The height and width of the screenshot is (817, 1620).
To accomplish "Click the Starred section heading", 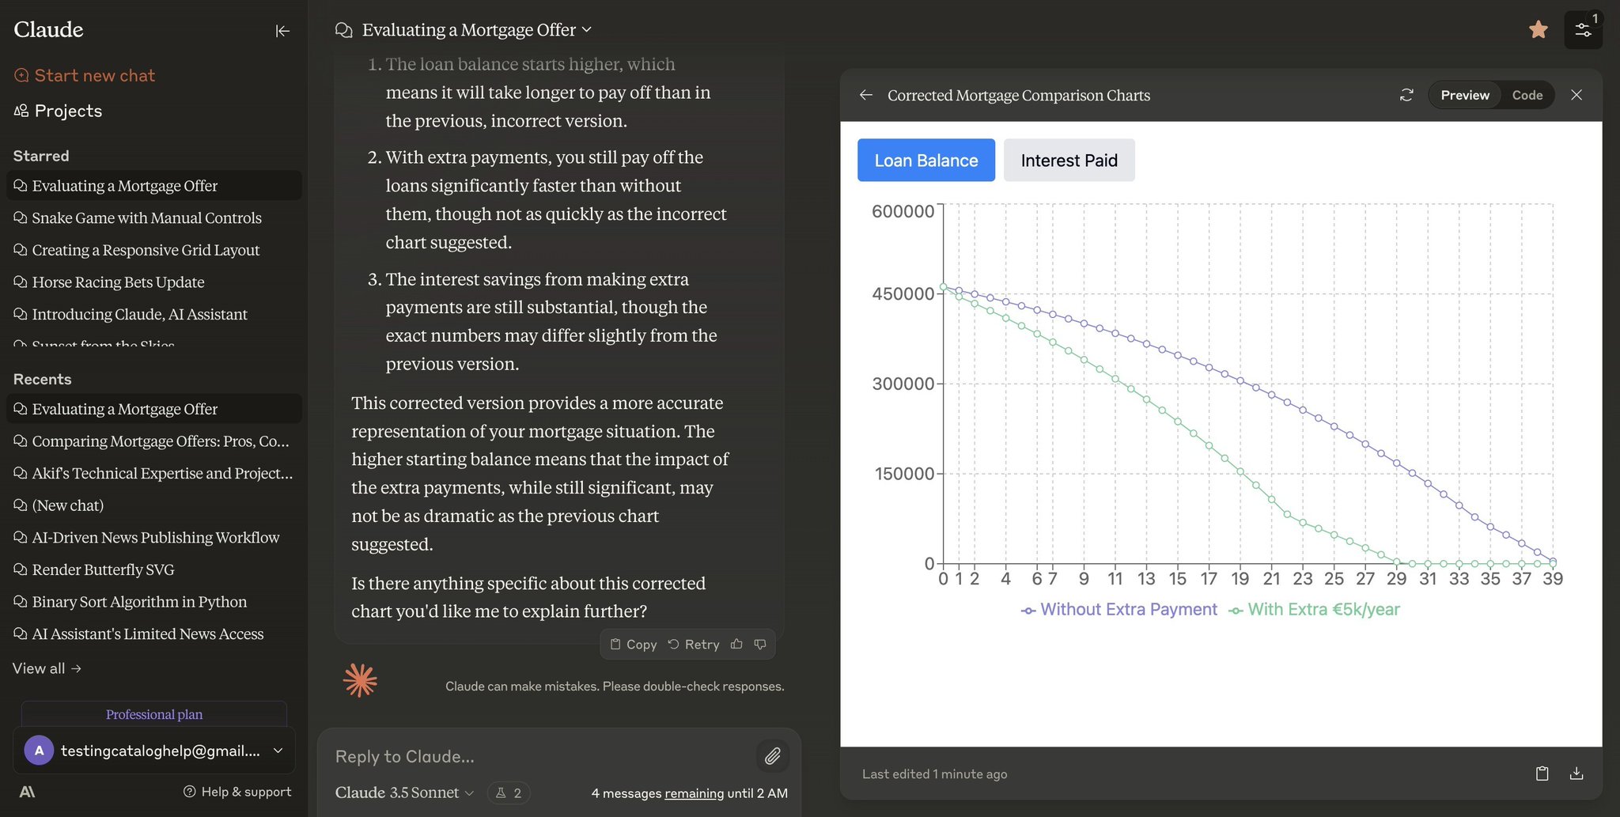I will pos(41,156).
